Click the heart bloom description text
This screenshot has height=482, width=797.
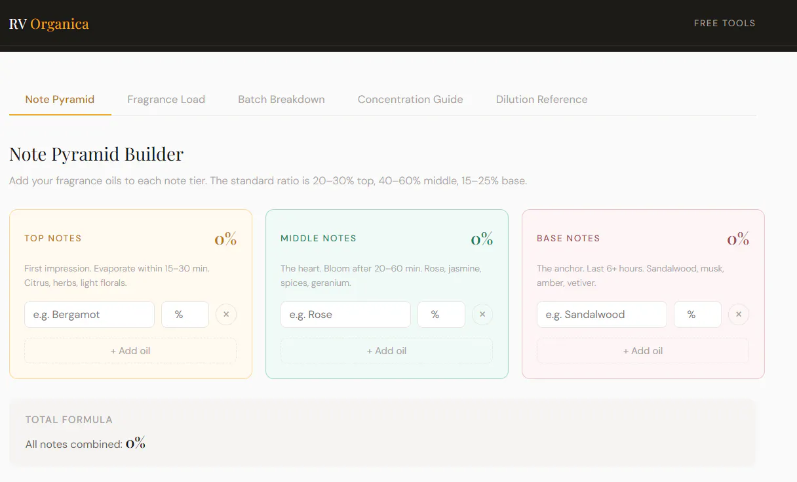pyautogui.click(x=381, y=276)
